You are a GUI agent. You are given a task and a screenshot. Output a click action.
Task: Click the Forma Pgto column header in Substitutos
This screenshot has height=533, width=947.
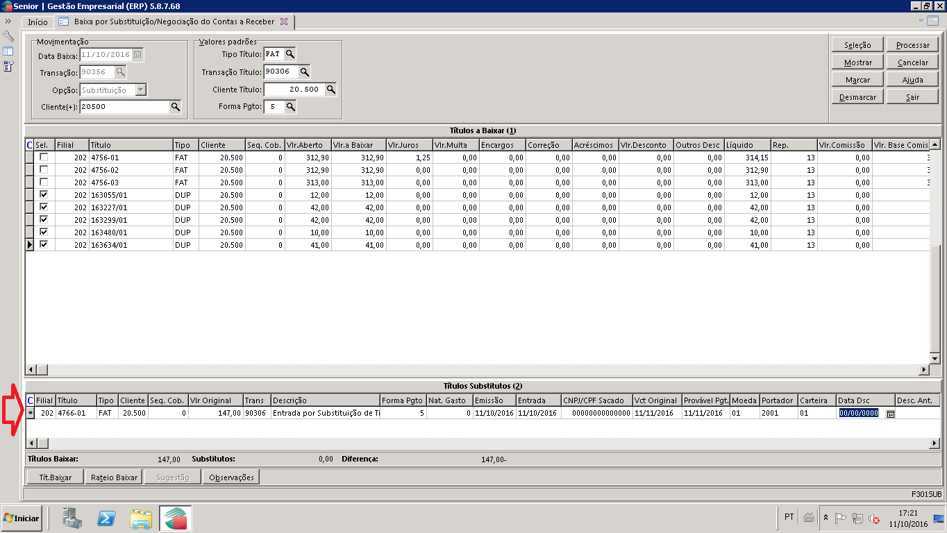click(x=403, y=400)
